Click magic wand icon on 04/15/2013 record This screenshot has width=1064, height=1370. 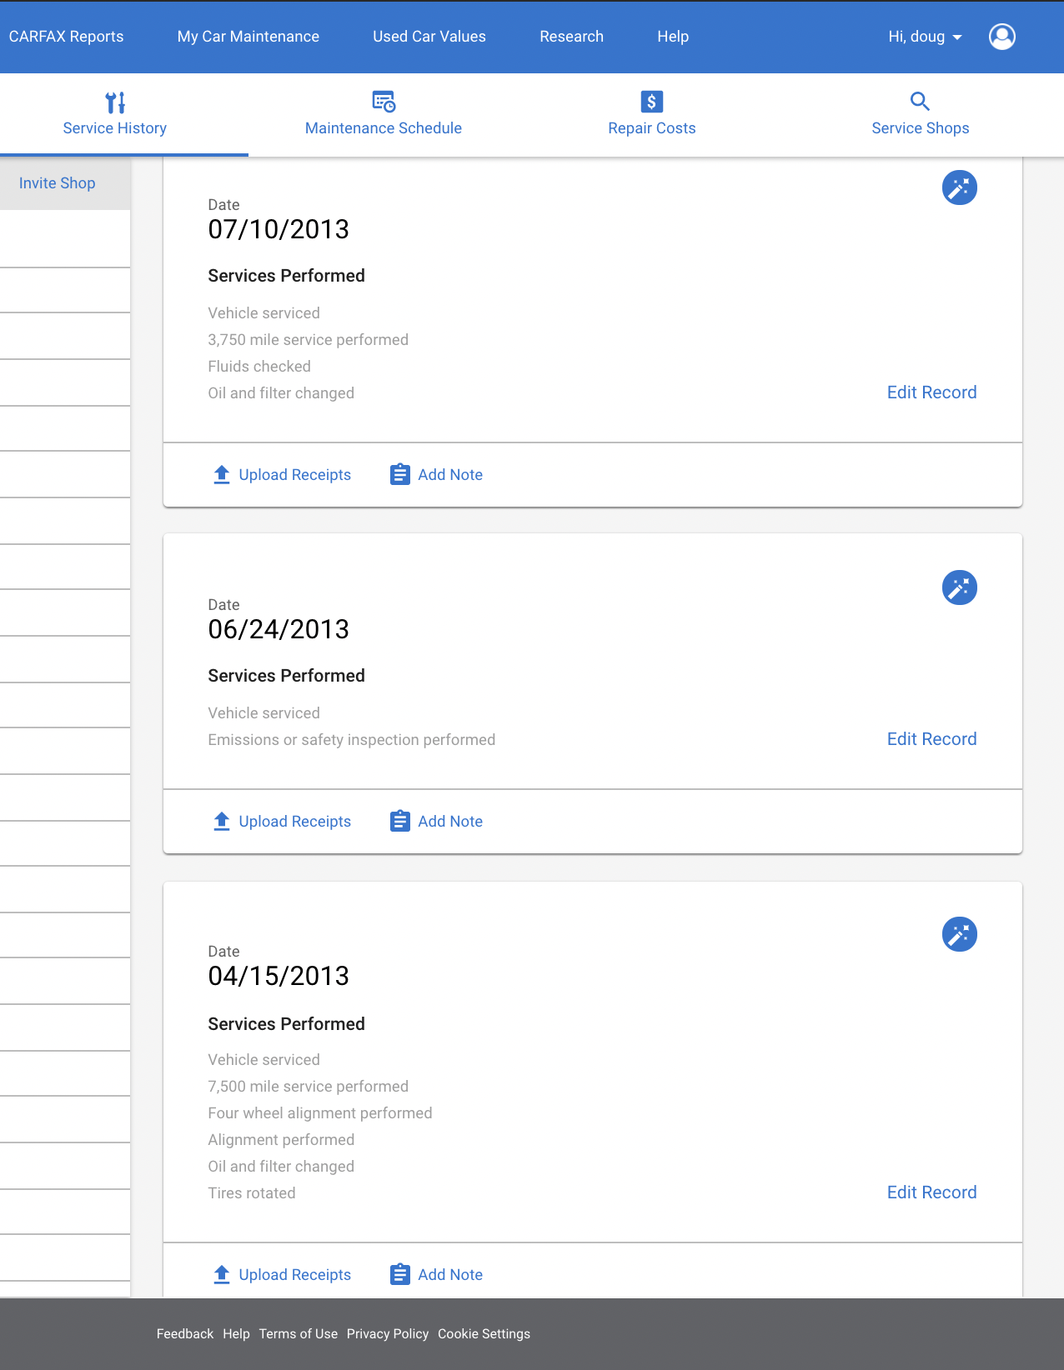(x=959, y=934)
